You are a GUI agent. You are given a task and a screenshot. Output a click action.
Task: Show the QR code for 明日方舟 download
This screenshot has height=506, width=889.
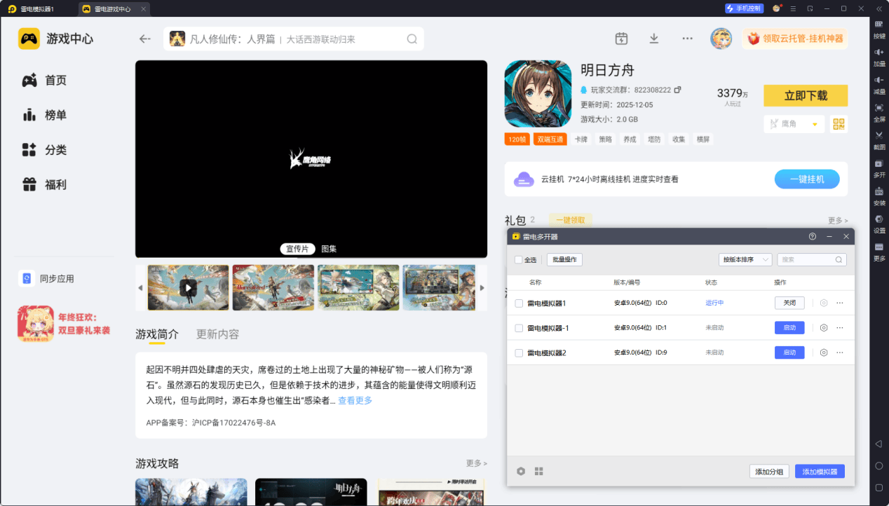coord(839,124)
